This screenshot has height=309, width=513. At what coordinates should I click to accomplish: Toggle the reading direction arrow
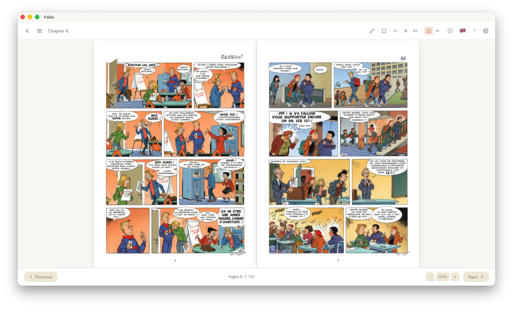pos(438,31)
